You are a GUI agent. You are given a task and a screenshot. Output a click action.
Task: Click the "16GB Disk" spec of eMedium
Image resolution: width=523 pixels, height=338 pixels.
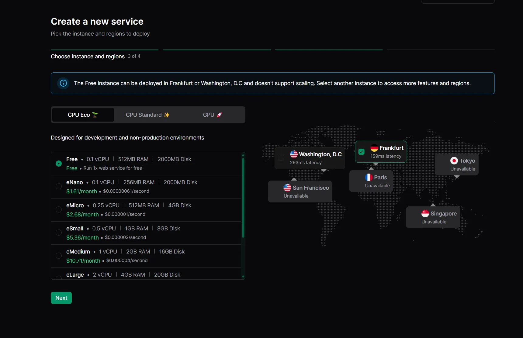coord(172,252)
